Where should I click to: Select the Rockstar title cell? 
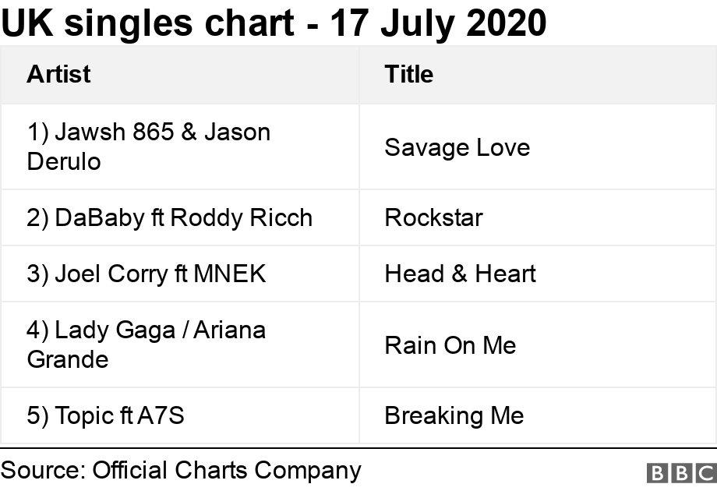pyautogui.click(x=539, y=217)
